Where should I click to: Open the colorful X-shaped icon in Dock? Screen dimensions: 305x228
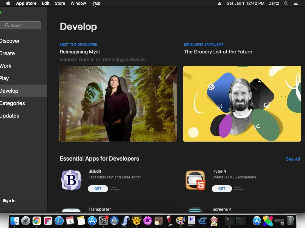268,221
